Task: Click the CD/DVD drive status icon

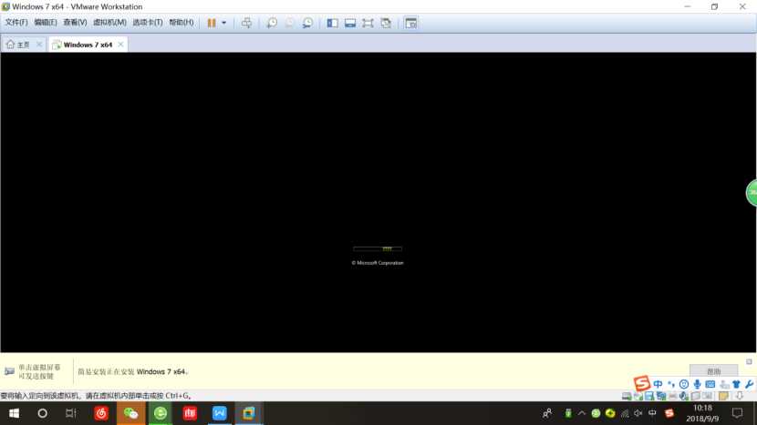Action: click(638, 396)
